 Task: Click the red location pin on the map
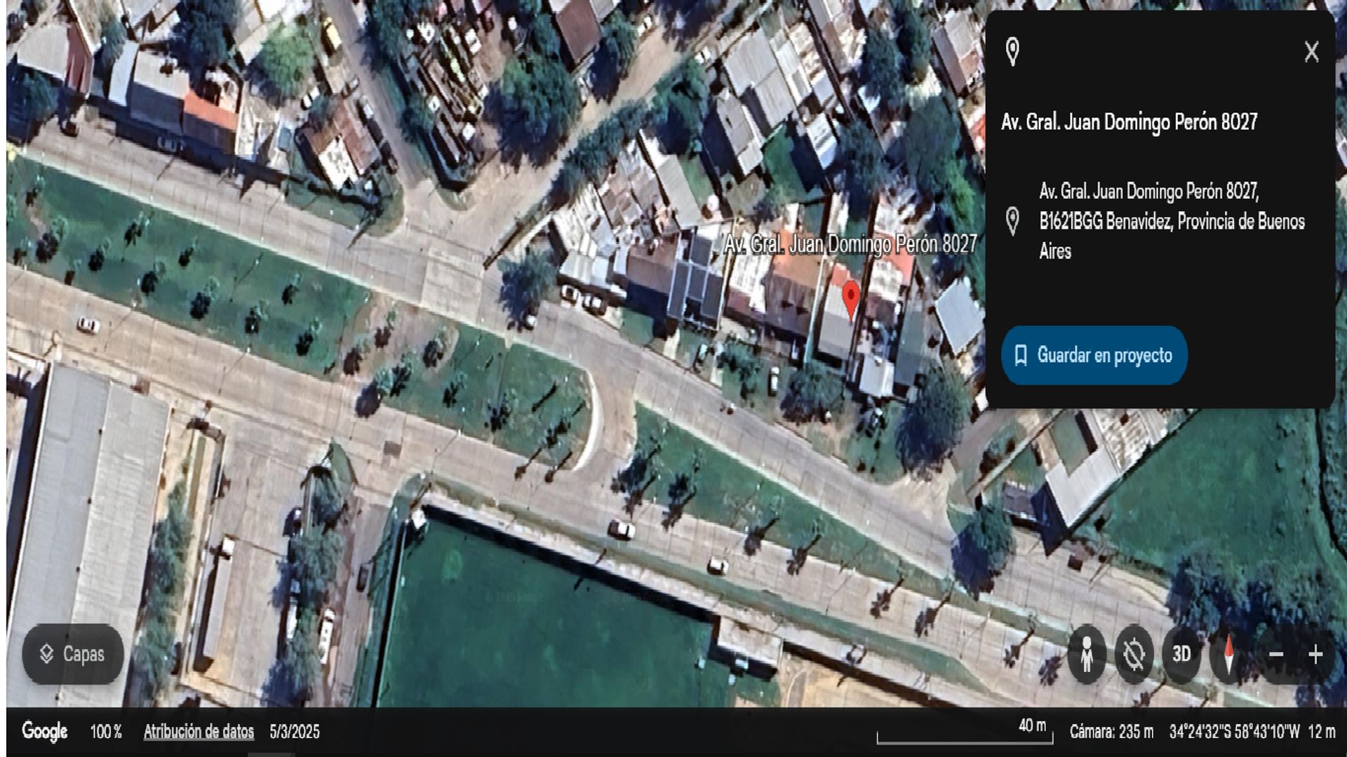coord(851,300)
